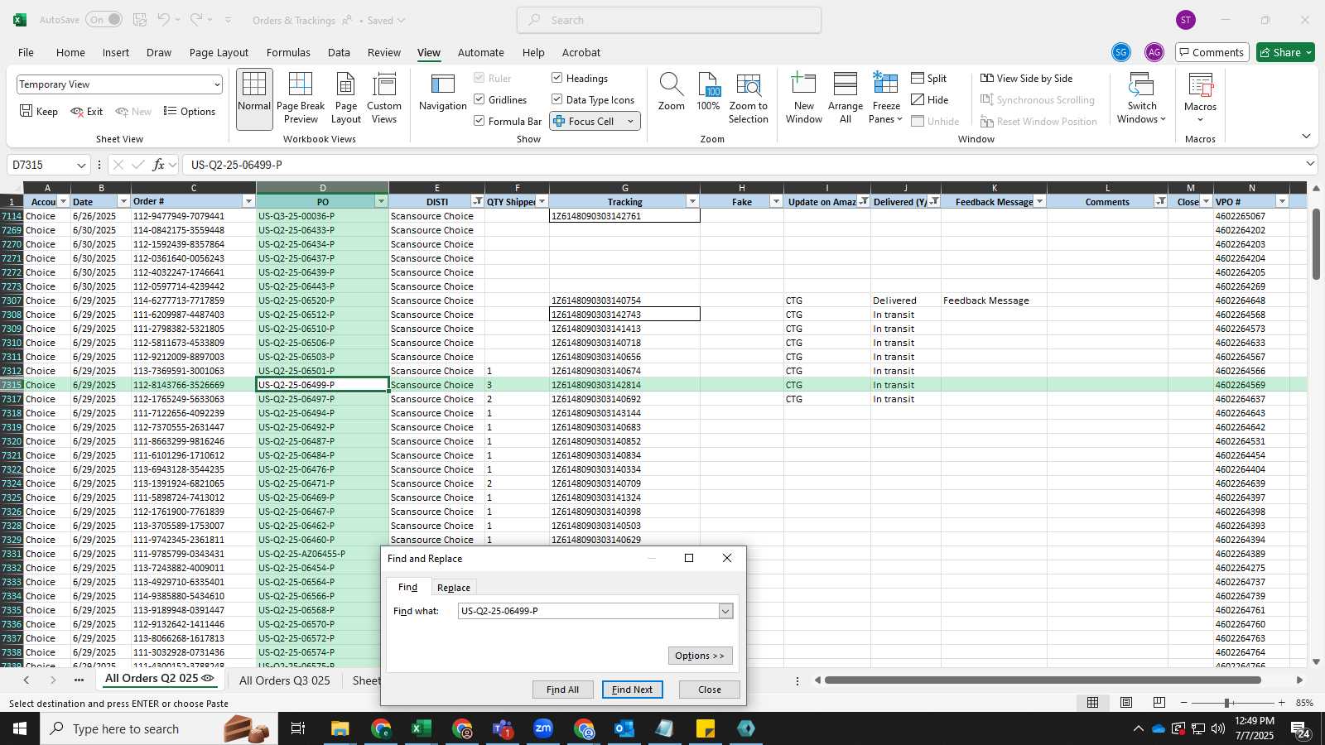
Task: Uncheck the Formula Bar checkbox
Action: coord(479,121)
